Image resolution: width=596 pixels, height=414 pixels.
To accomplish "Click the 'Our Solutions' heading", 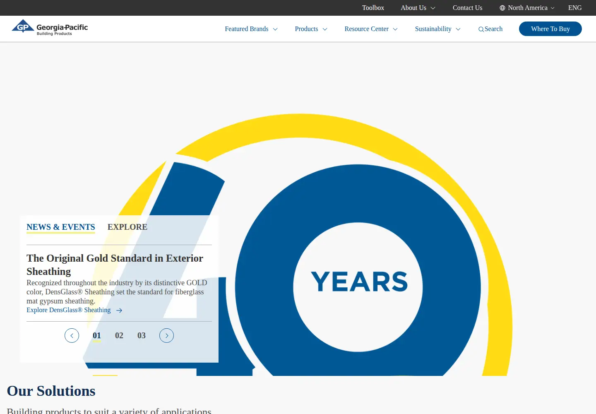I will (x=51, y=391).
